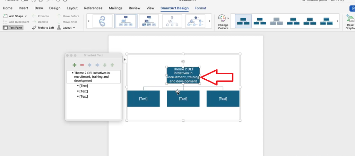
Task: Open the Mailings tab
Action: (116, 8)
